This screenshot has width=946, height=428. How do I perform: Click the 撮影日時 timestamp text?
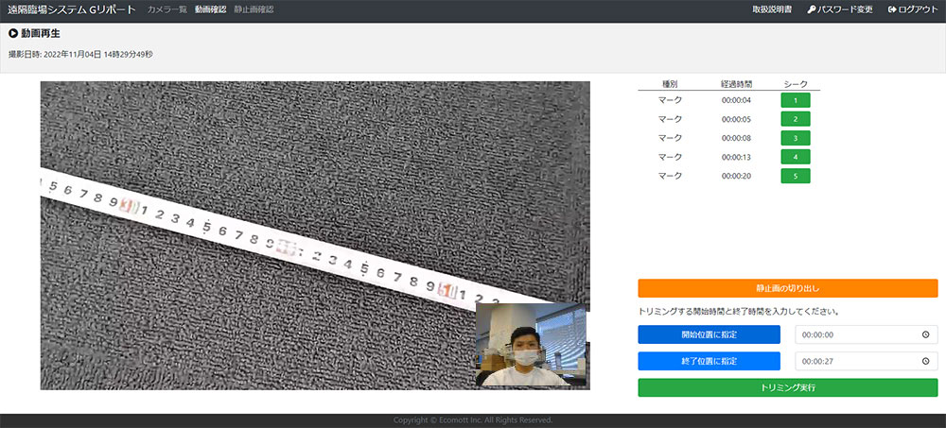click(80, 54)
